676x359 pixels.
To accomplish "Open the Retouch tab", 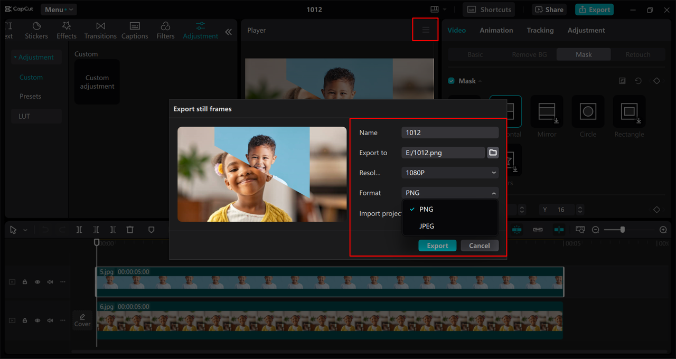I will [637, 54].
